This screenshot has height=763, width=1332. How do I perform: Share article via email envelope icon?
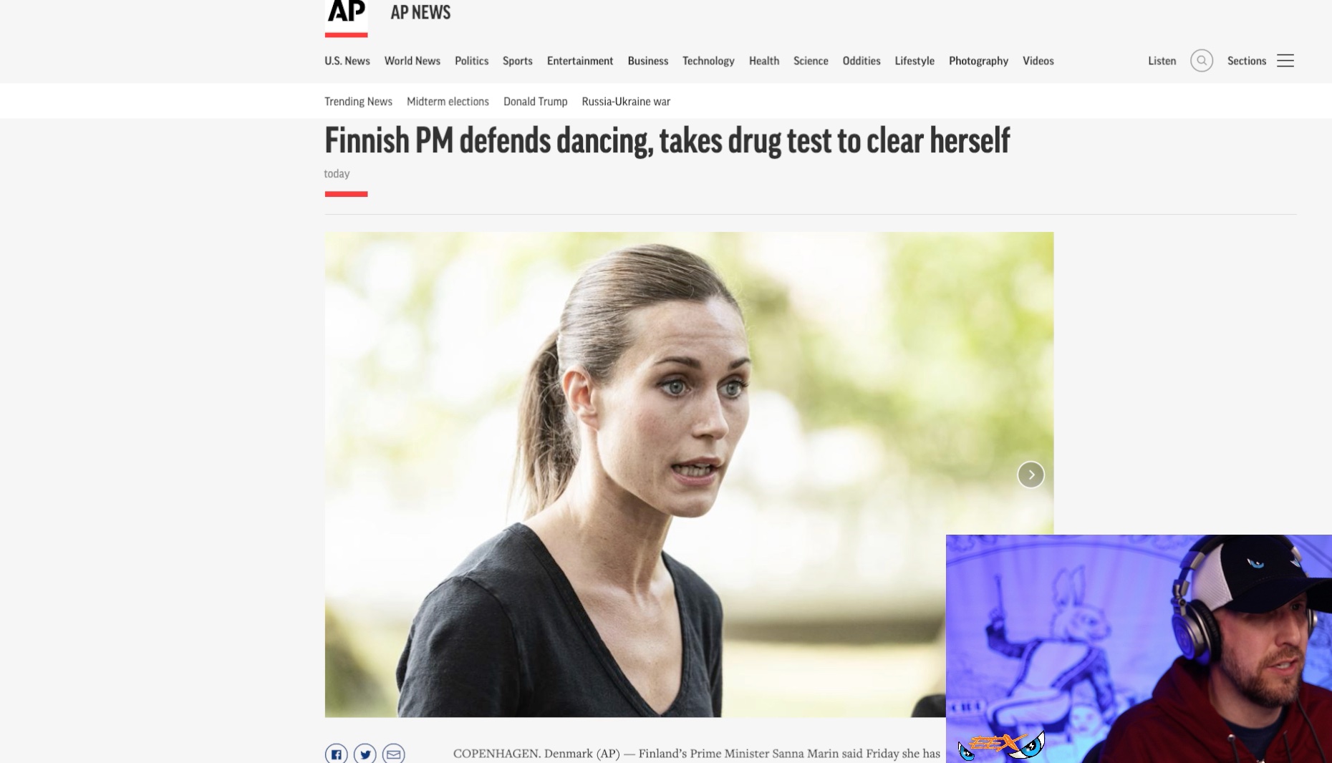coord(394,754)
